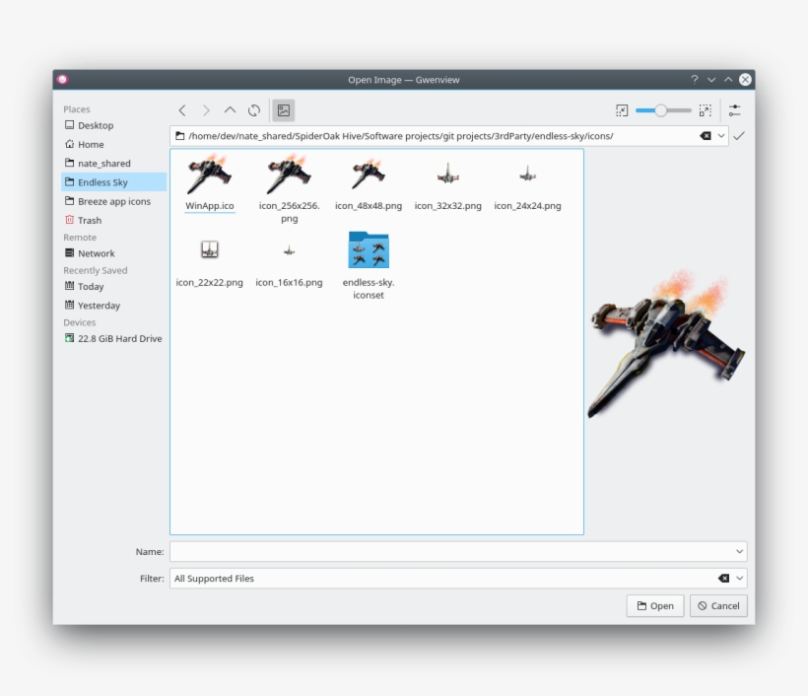
Task: Click the zoom out thumbnails icon
Action: 622,110
